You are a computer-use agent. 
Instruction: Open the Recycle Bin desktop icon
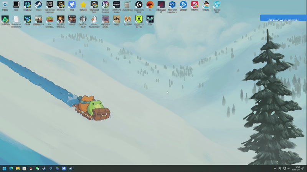pyautogui.click(x=5, y=5)
